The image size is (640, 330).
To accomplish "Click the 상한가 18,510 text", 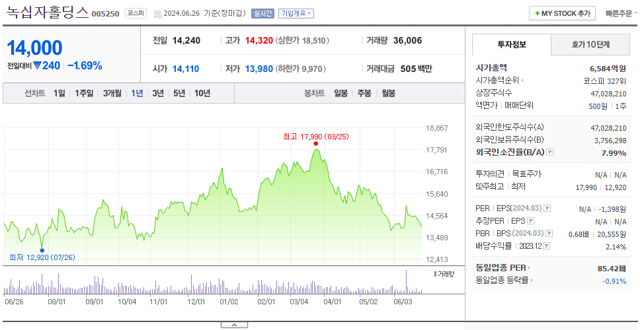I will coord(302,40).
